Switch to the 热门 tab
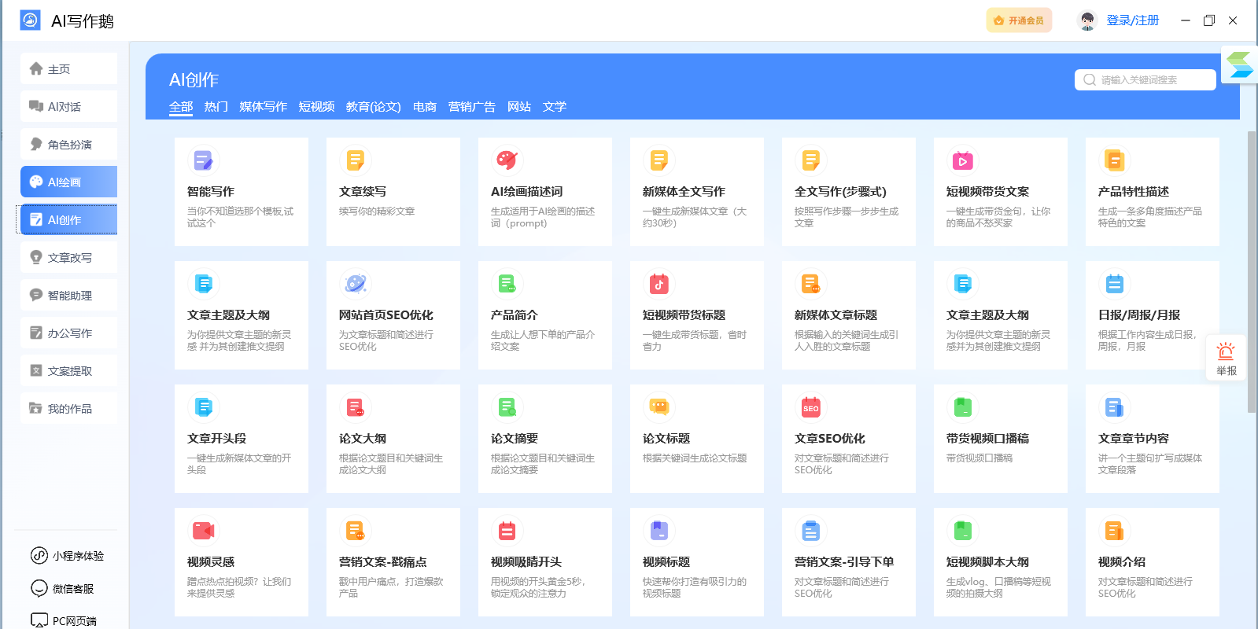The image size is (1258, 629). coord(216,107)
